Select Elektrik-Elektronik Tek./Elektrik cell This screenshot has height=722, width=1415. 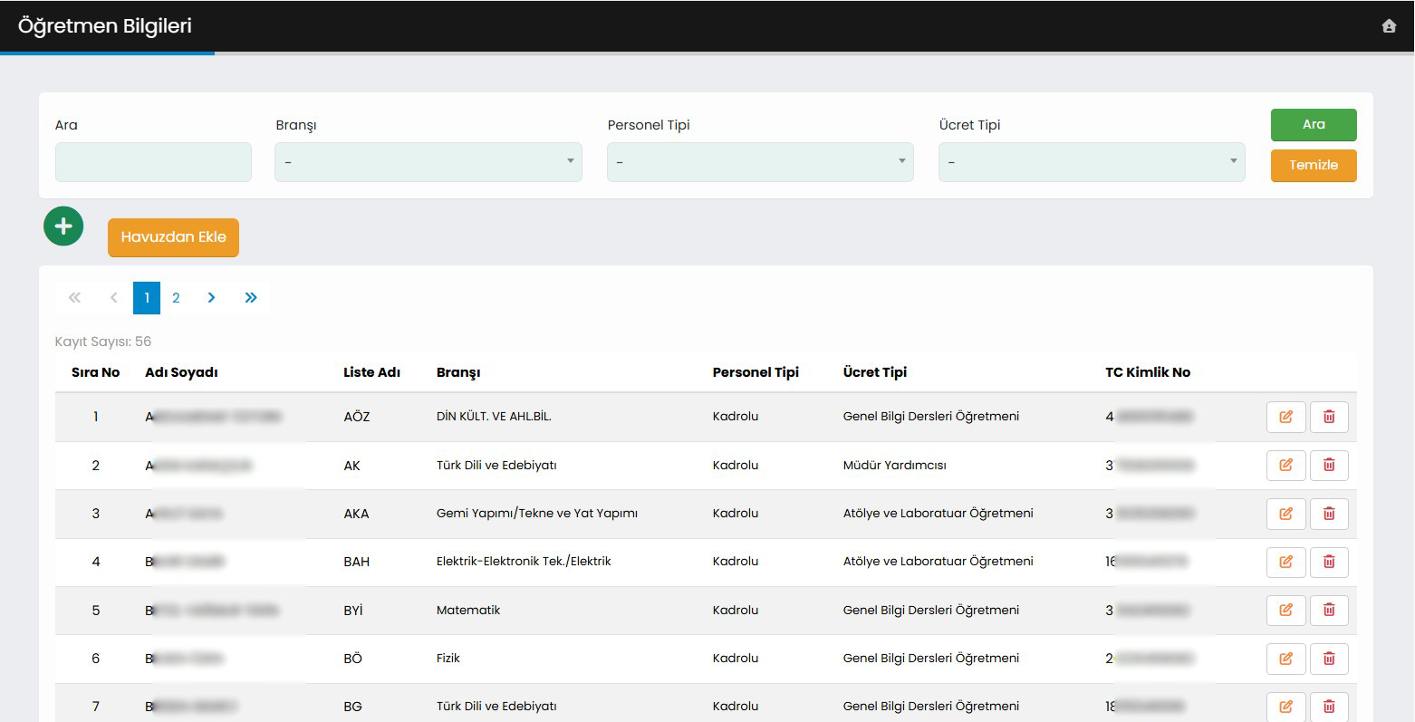click(x=524, y=562)
